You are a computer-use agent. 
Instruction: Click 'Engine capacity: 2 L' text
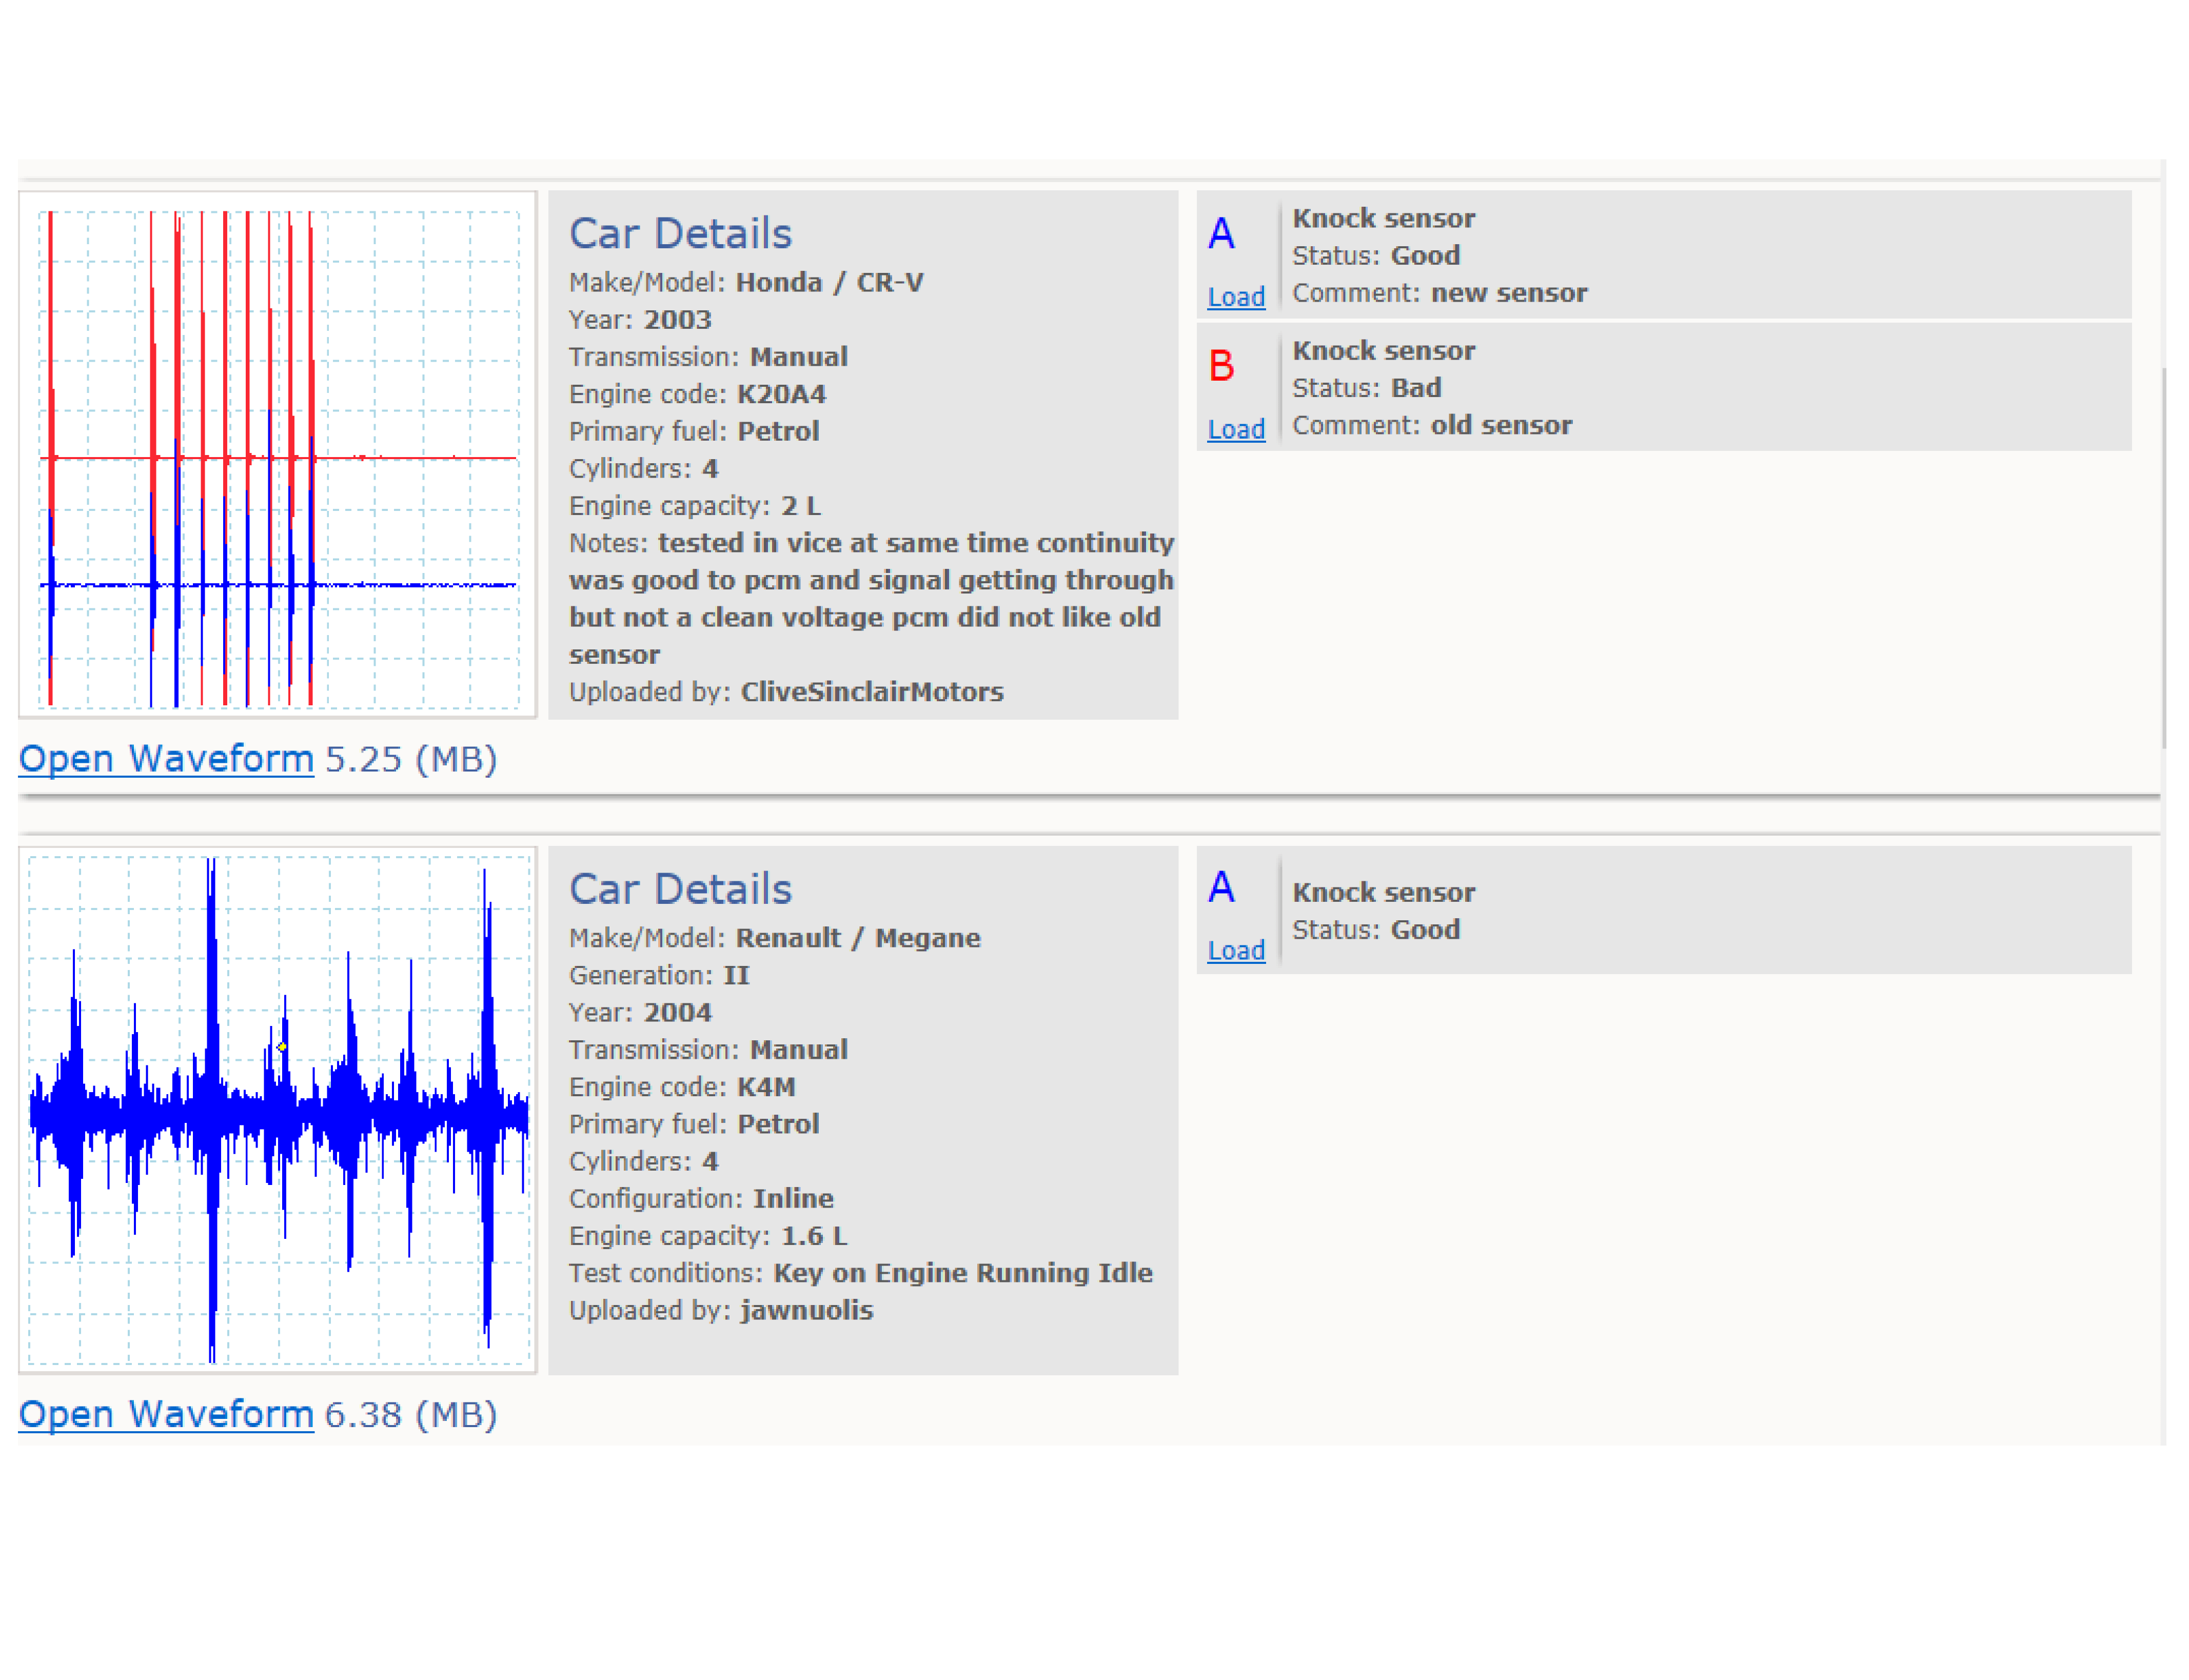tap(694, 506)
